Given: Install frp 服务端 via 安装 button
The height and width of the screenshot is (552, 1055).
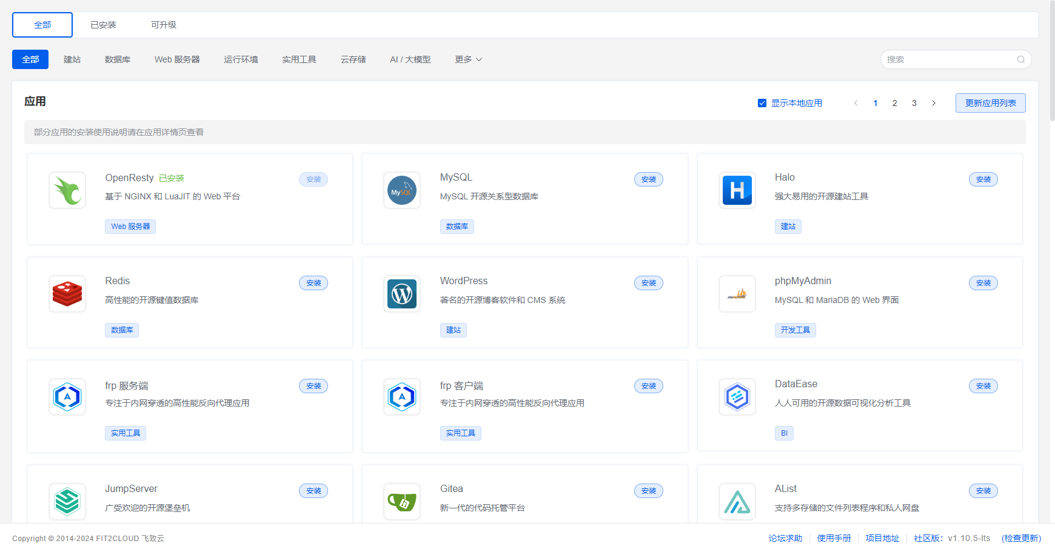Looking at the screenshot, I should (x=313, y=386).
